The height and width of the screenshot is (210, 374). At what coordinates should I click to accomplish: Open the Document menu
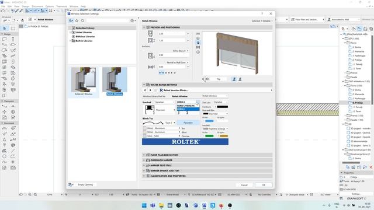(37, 6)
